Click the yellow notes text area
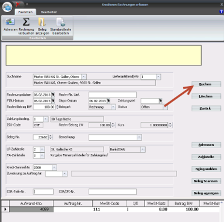This screenshot has height=222, width=224. click(x=104, y=55)
